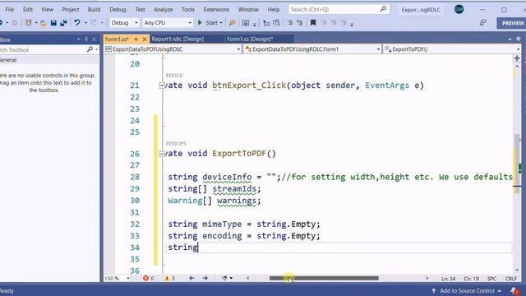Click the Open File toolbar icon
The width and height of the screenshot is (526, 296).
click(44, 23)
